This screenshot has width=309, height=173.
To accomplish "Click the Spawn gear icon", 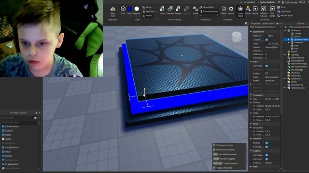I will [231, 11].
